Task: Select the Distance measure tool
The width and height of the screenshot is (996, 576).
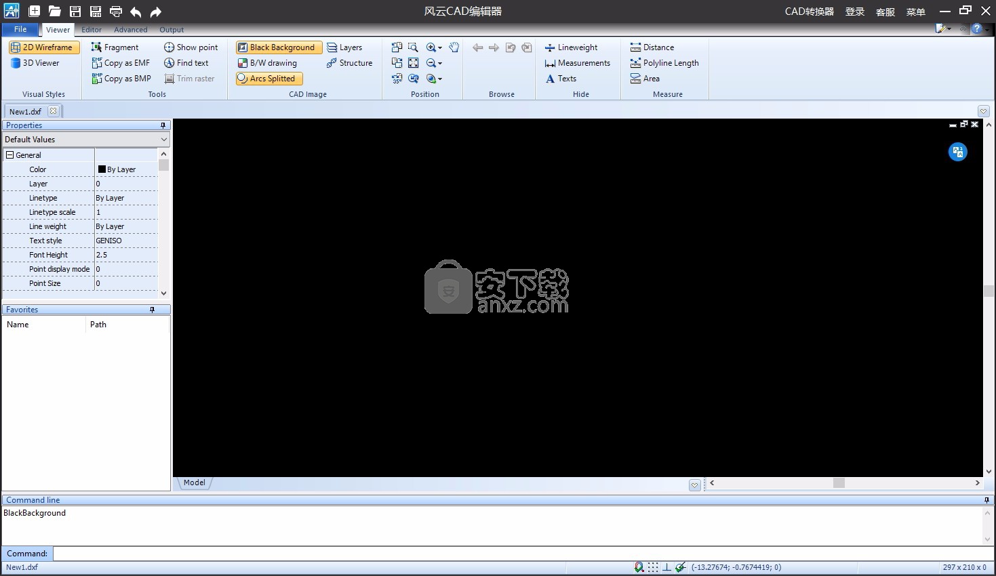Action: 652,47
